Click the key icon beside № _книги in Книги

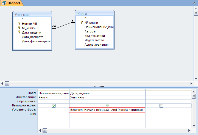[x=82, y=22]
